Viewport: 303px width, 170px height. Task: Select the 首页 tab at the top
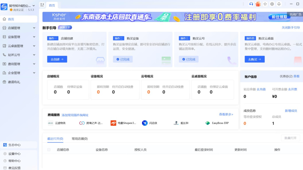tap(52, 5)
